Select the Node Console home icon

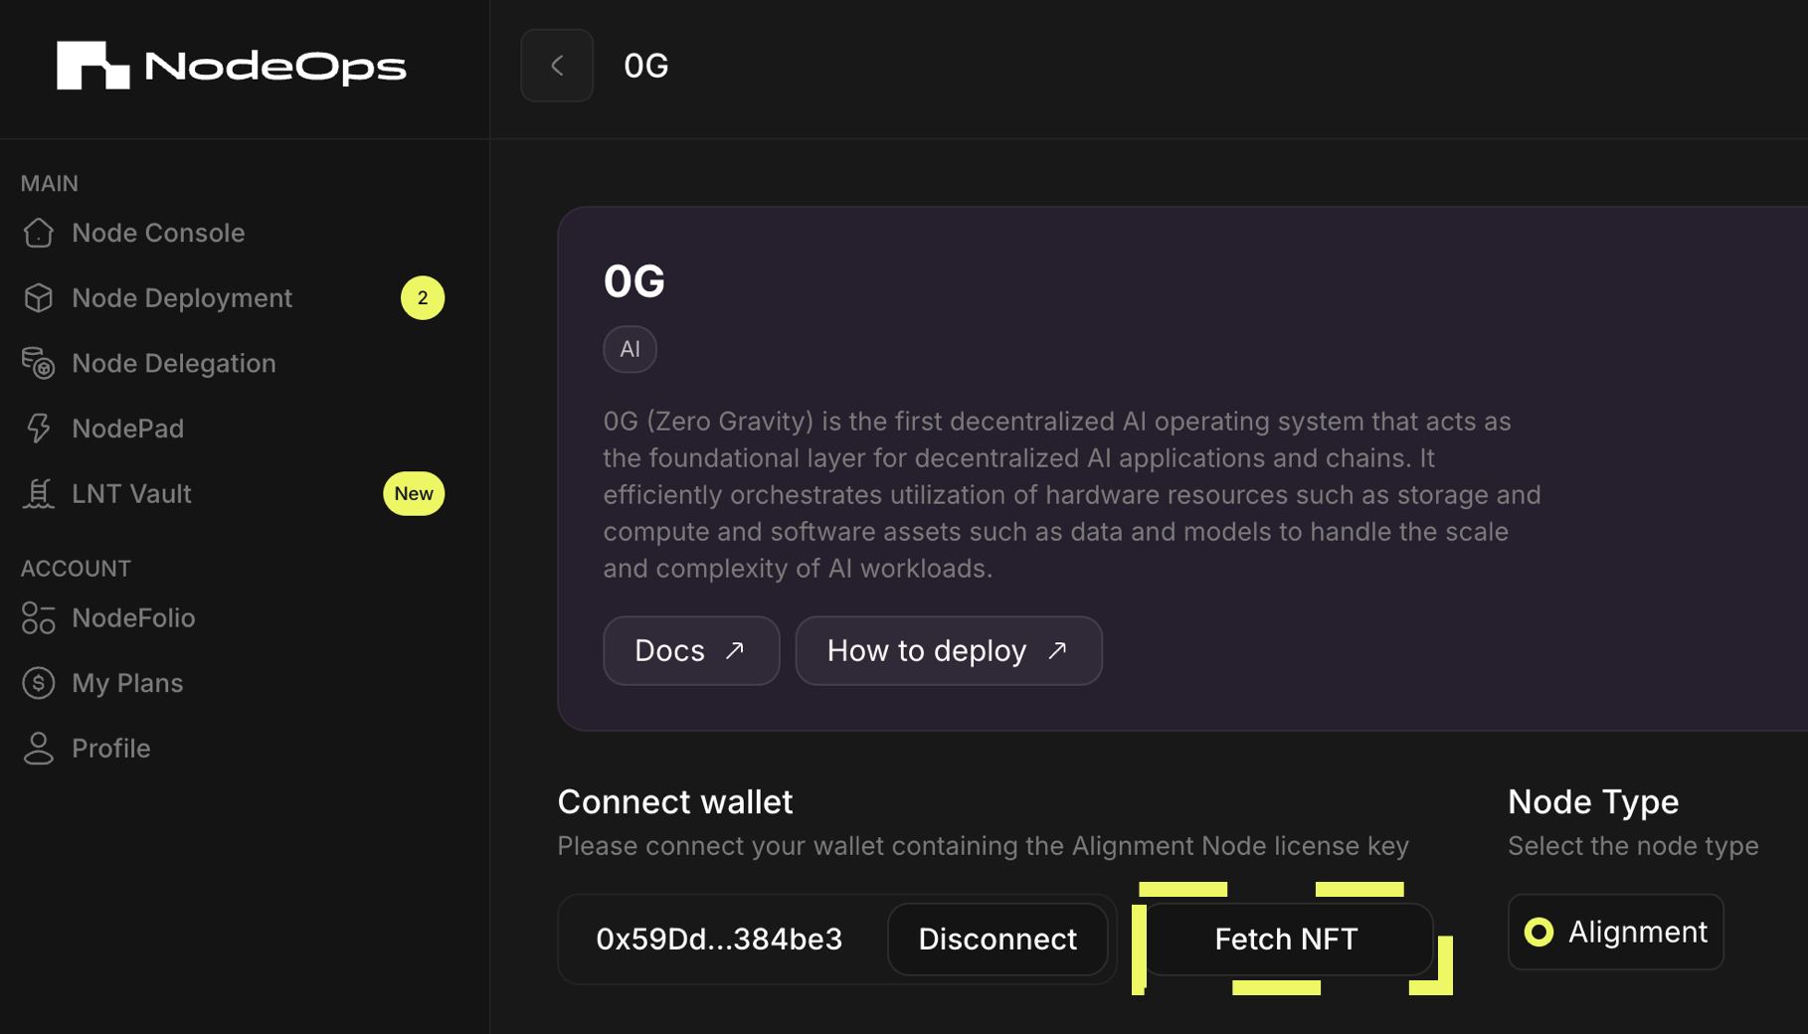pyautogui.click(x=39, y=233)
